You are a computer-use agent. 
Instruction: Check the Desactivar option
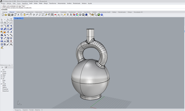2,91
